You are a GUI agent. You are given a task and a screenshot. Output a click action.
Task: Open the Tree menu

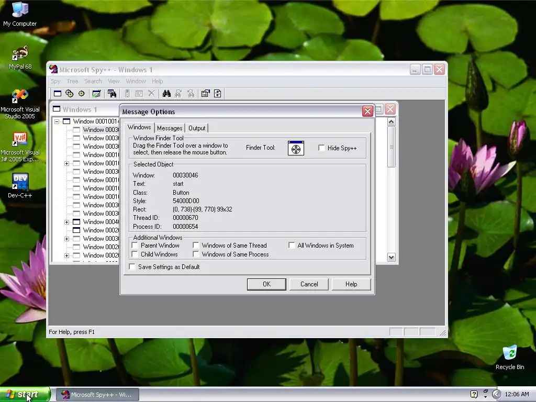tap(72, 81)
